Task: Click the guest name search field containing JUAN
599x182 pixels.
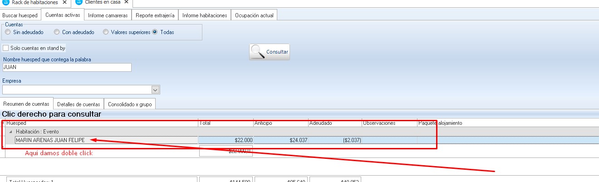Action: pos(67,67)
